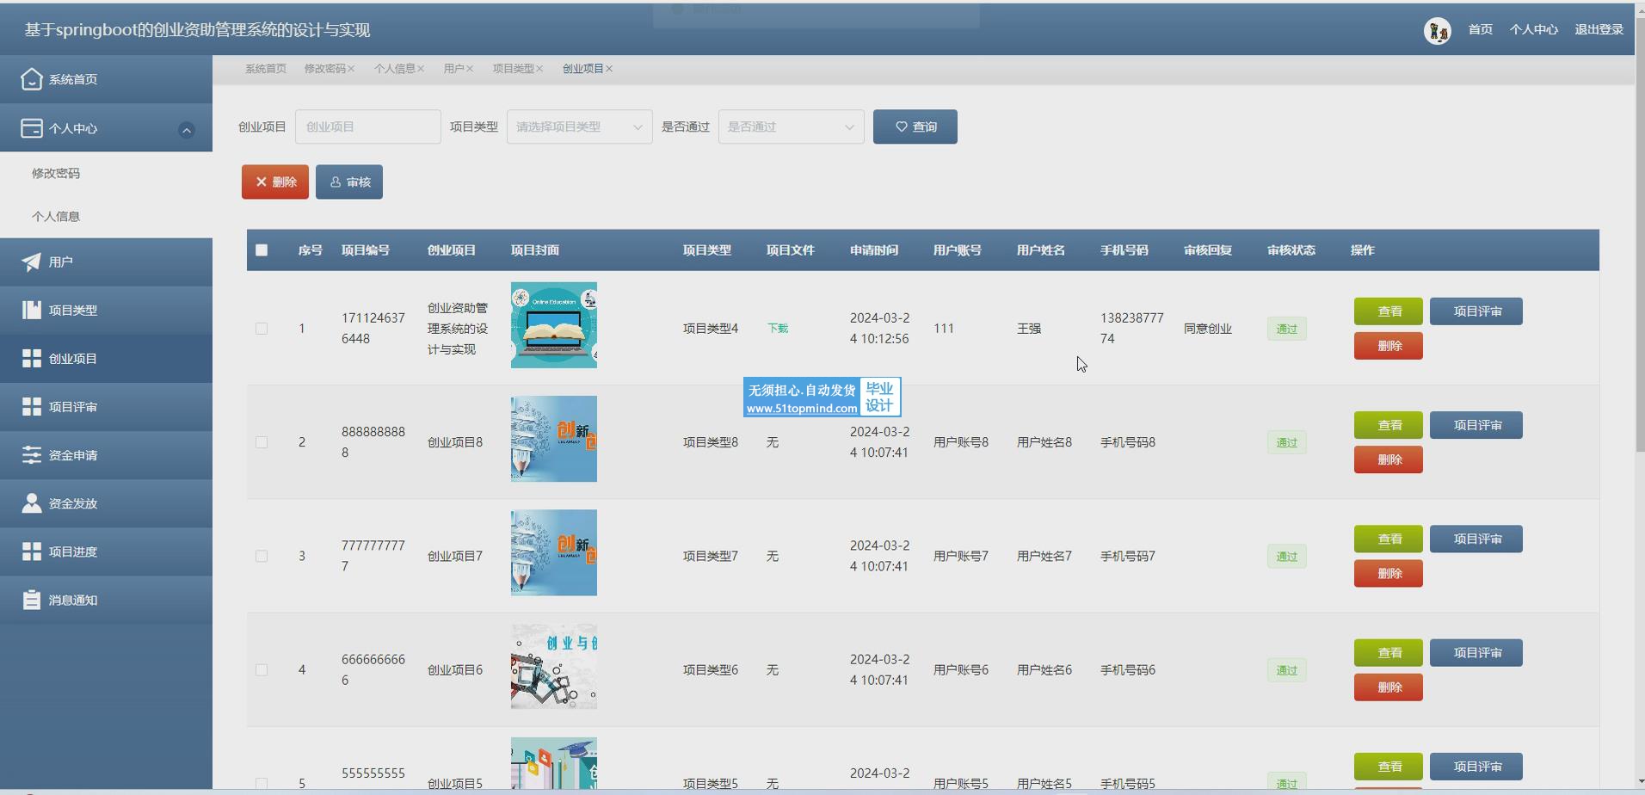Image resolution: width=1645 pixels, height=795 pixels.
Task: Click the sliders icon beside 资金申请
Action: 32,455
